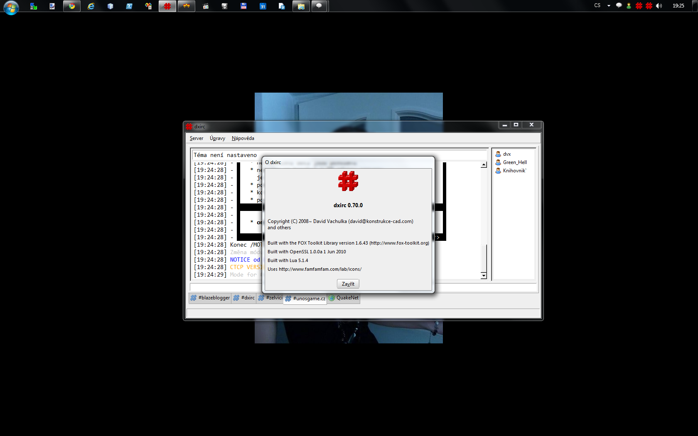Open the blue cube taskbar icon

coord(110,6)
